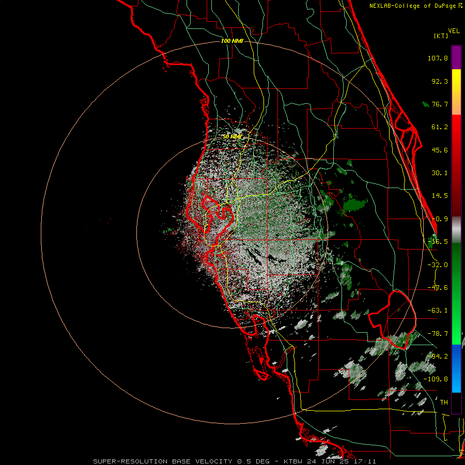Pick the blue segment of the color bar

456,368
